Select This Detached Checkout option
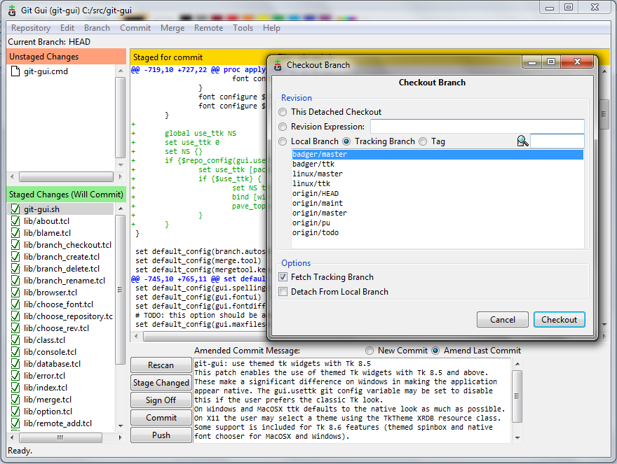 point(282,112)
